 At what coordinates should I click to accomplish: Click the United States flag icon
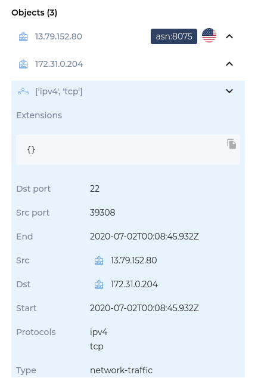click(209, 35)
